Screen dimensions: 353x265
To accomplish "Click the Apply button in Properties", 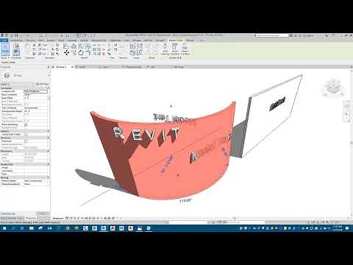I will 43,213.
